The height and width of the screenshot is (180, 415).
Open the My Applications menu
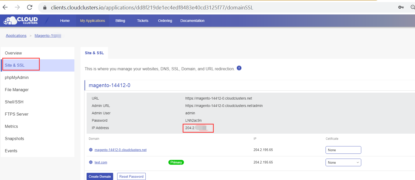tap(92, 21)
